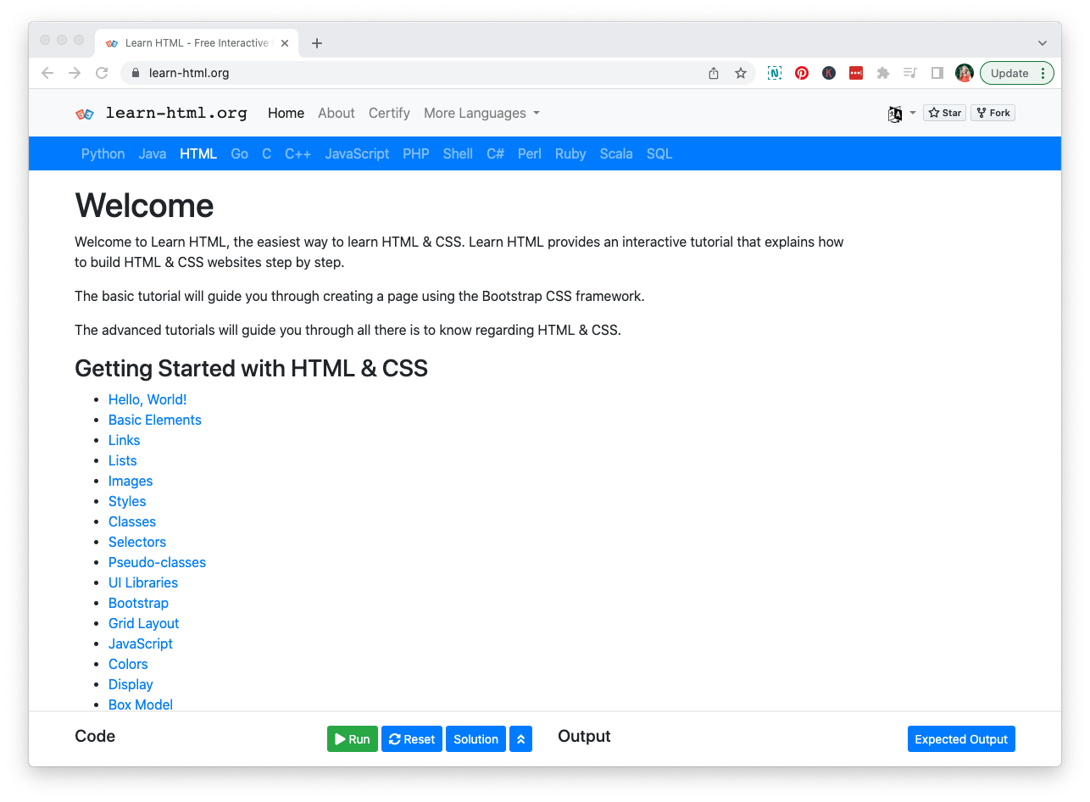The width and height of the screenshot is (1090, 802).
Task: Click the extensions puzzle piece icon
Action: pyautogui.click(x=882, y=73)
